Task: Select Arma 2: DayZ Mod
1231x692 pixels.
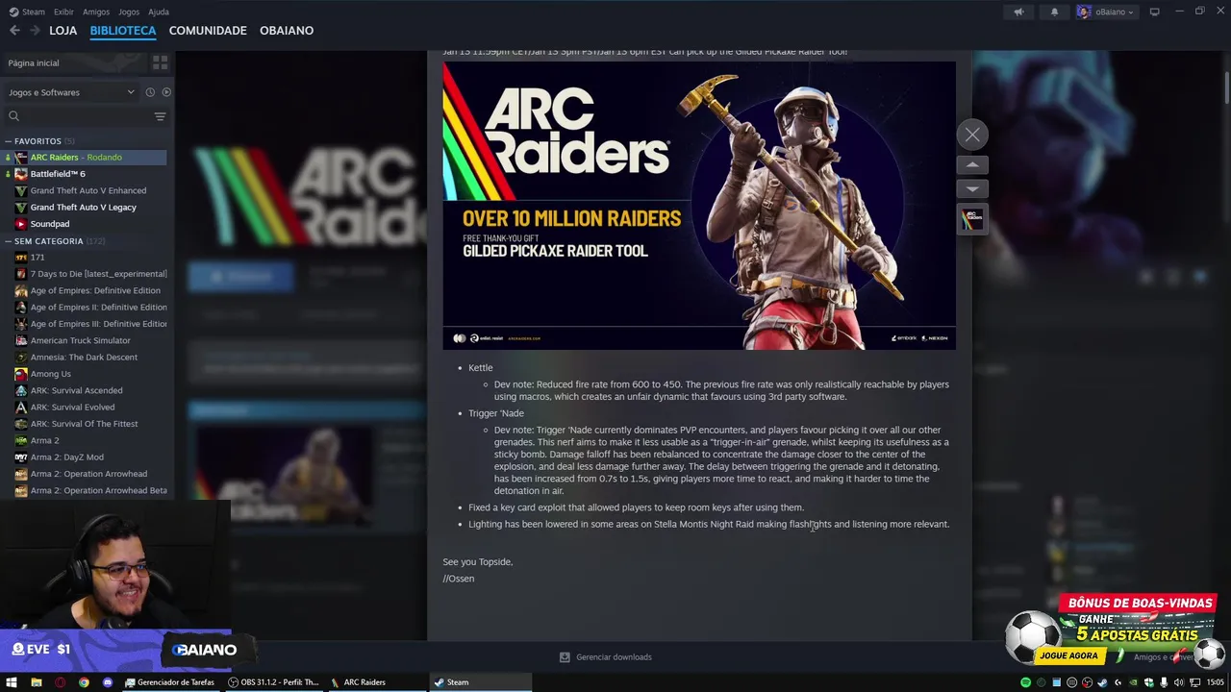Action: (x=86, y=457)
